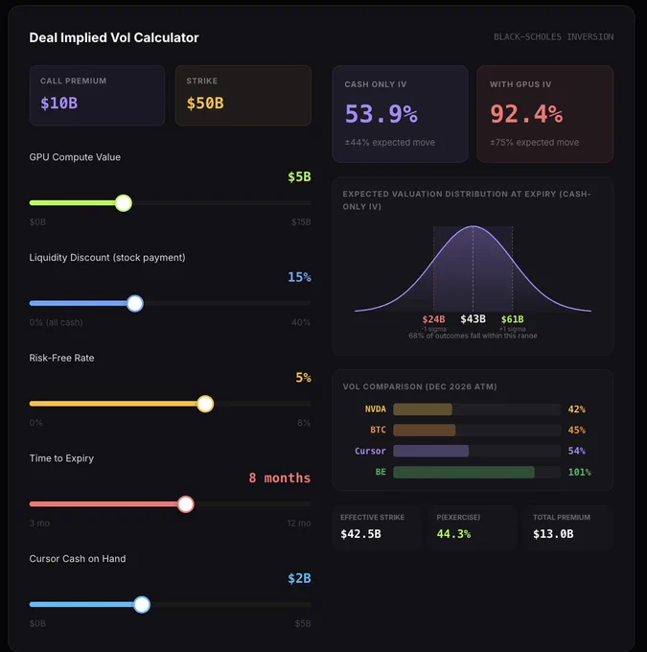Click the BTC 45% value
The height and width of the screenshot is (652, 647).
point(577,430)
